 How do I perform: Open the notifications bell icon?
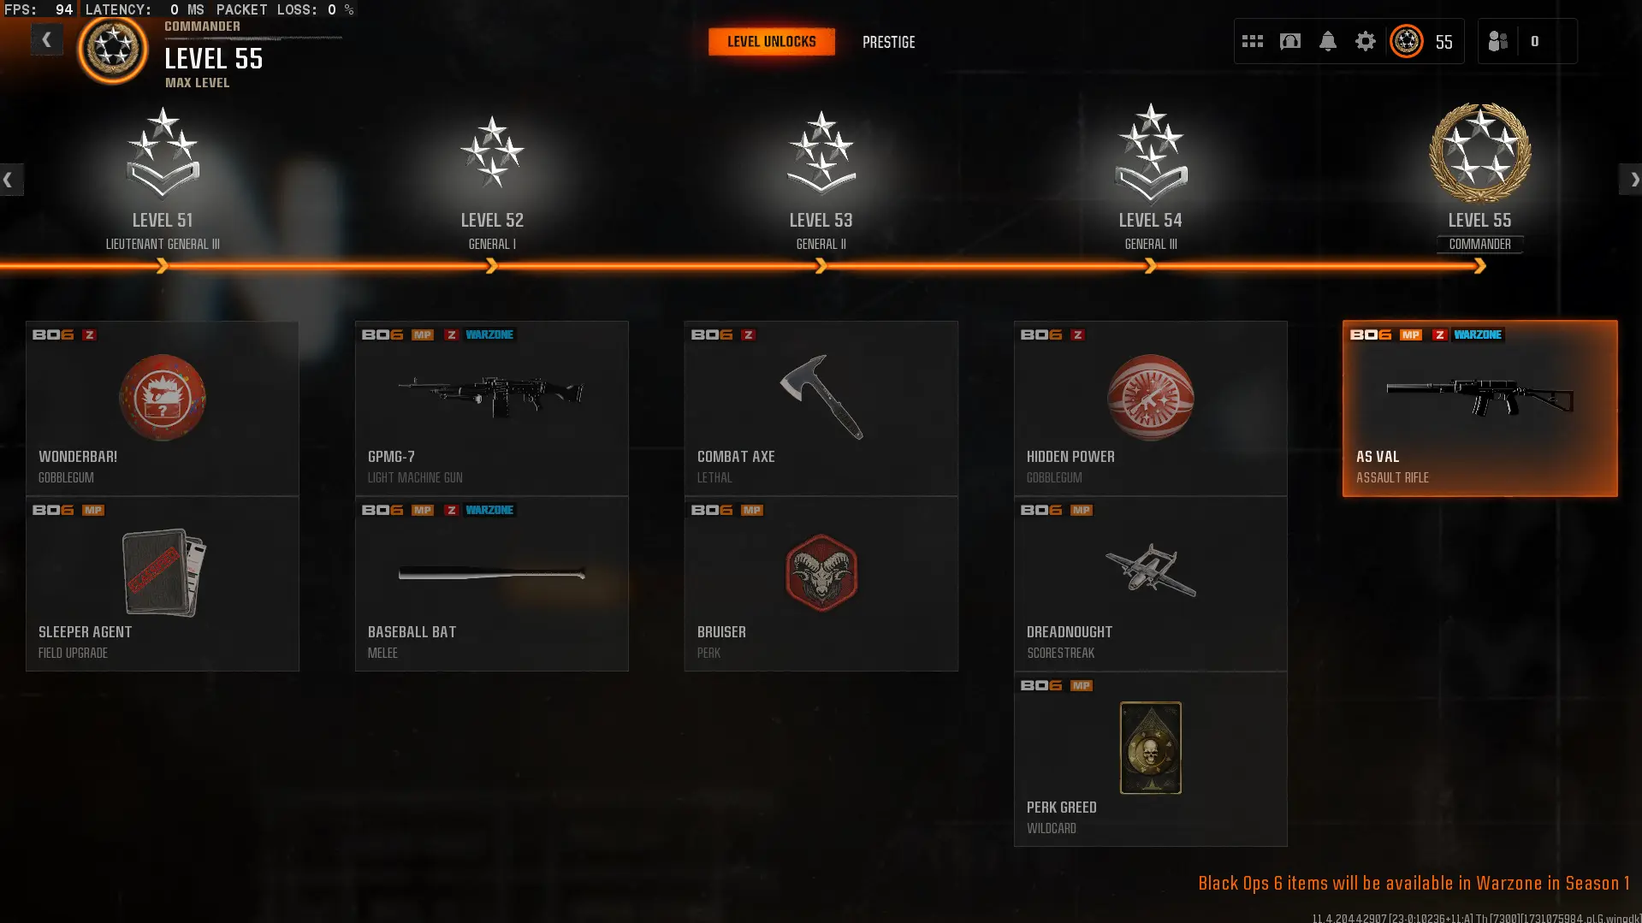pos(1327,41)
